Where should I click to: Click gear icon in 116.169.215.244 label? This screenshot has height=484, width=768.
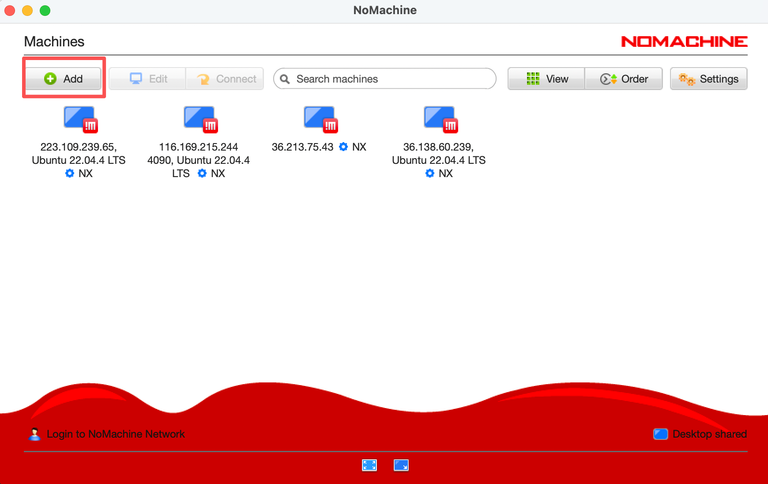coord(202,173)
